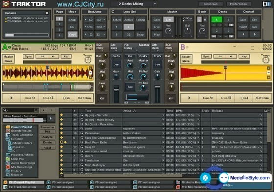Toggle deck B Sync

tap(206, 56)
